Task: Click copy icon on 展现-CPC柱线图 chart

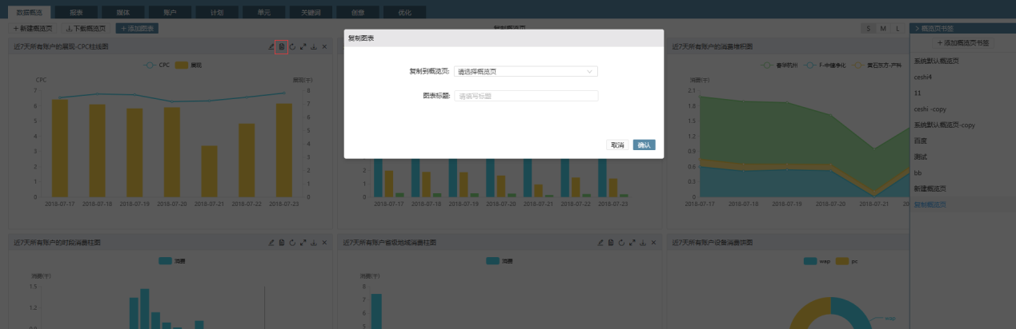Action: [x=281, y=47]
